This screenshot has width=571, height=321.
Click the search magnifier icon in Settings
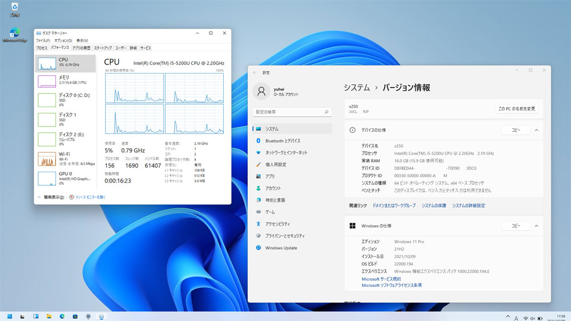[326, 112]
